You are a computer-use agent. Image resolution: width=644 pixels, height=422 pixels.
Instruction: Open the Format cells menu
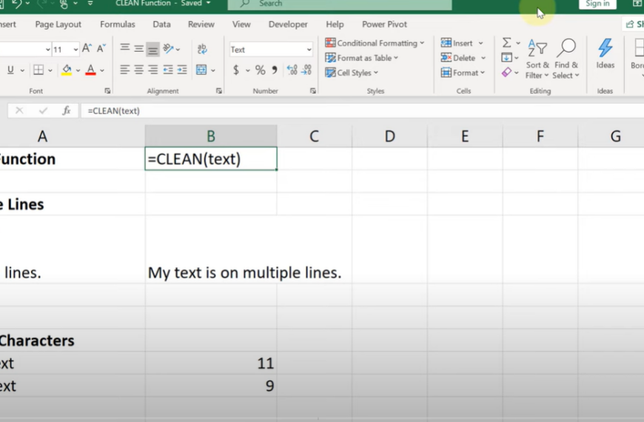[463, 73]
